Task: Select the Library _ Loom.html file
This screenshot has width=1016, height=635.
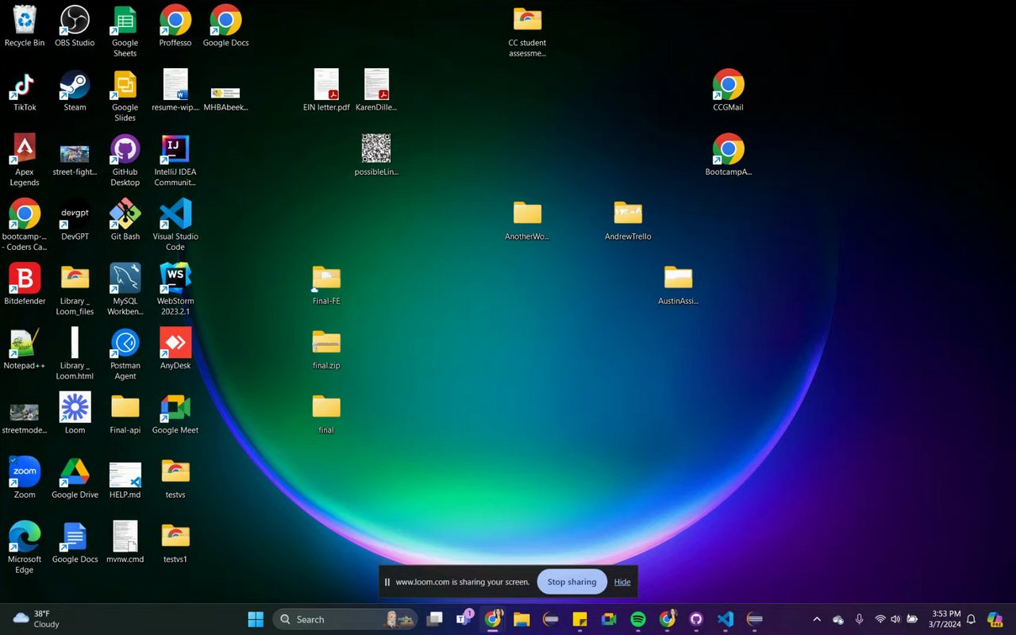Action: (75, 354)
